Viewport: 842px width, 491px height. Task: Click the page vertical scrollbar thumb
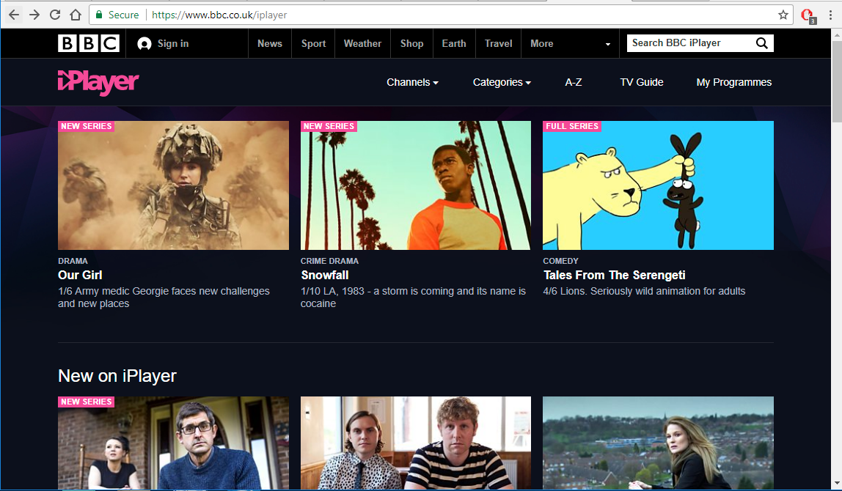[837, 81]
